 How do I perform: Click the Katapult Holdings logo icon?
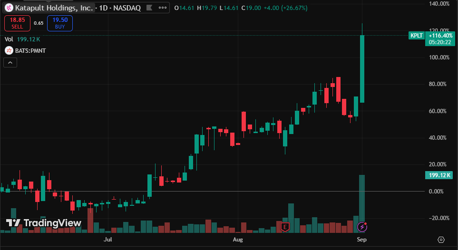[9, 8]
